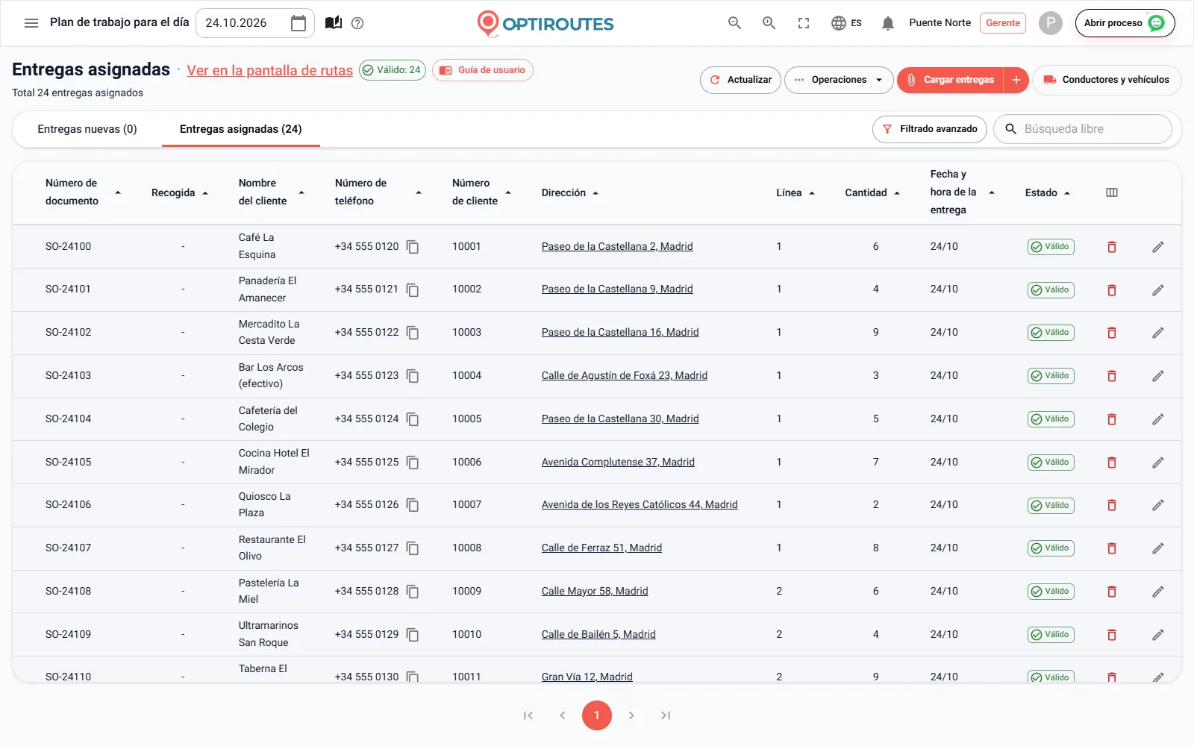Click the Búsqueda libre search field

coord(1084,129)
